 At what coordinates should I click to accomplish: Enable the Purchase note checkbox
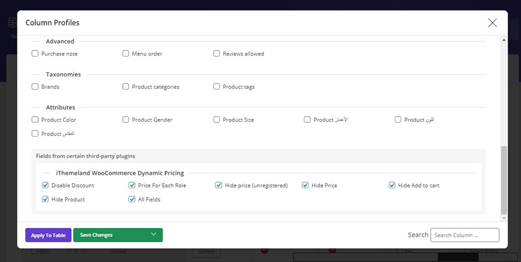(x=35, y=53)
